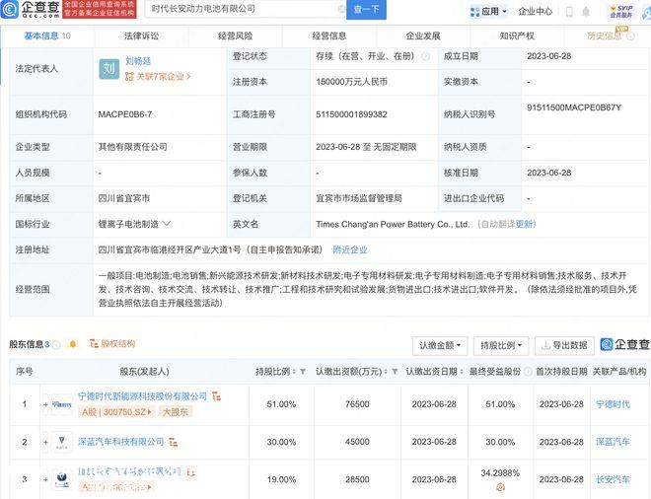This screenshot has height=499, width=651.
Task: Open 长安汽车 company logo thumbnail in row 3
Action: (x=61, y=479)
